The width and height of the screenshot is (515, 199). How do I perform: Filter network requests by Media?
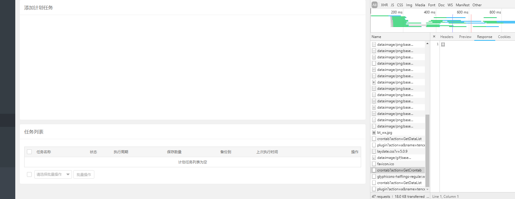pyautogui.click(x=420, y=5)
